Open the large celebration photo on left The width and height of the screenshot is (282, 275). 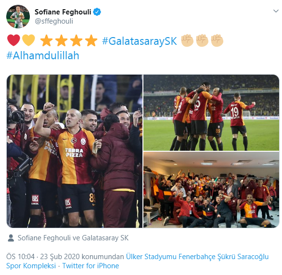pyautogui.click(x=75, y=151)
